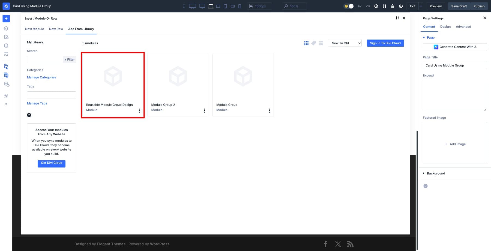
Task: Expand the Background settings section
Action: pos(436,173)
